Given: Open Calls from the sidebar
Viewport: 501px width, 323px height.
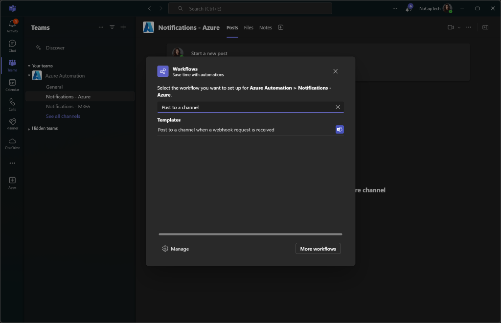Looking at the screenshot, I should (12, 103).
